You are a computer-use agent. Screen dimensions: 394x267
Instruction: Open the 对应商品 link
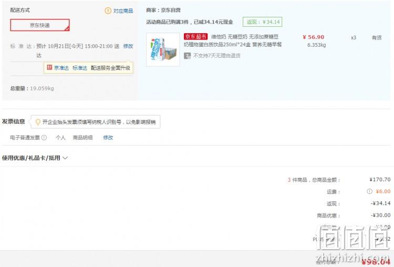tap(123, 11)
